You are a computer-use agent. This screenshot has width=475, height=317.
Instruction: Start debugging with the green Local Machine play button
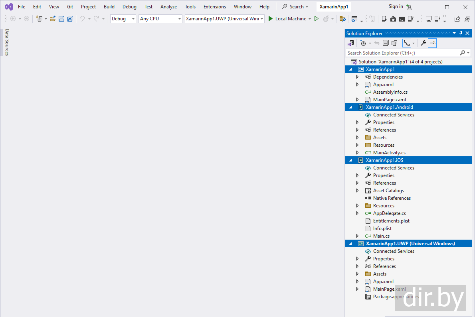point(271,19)
